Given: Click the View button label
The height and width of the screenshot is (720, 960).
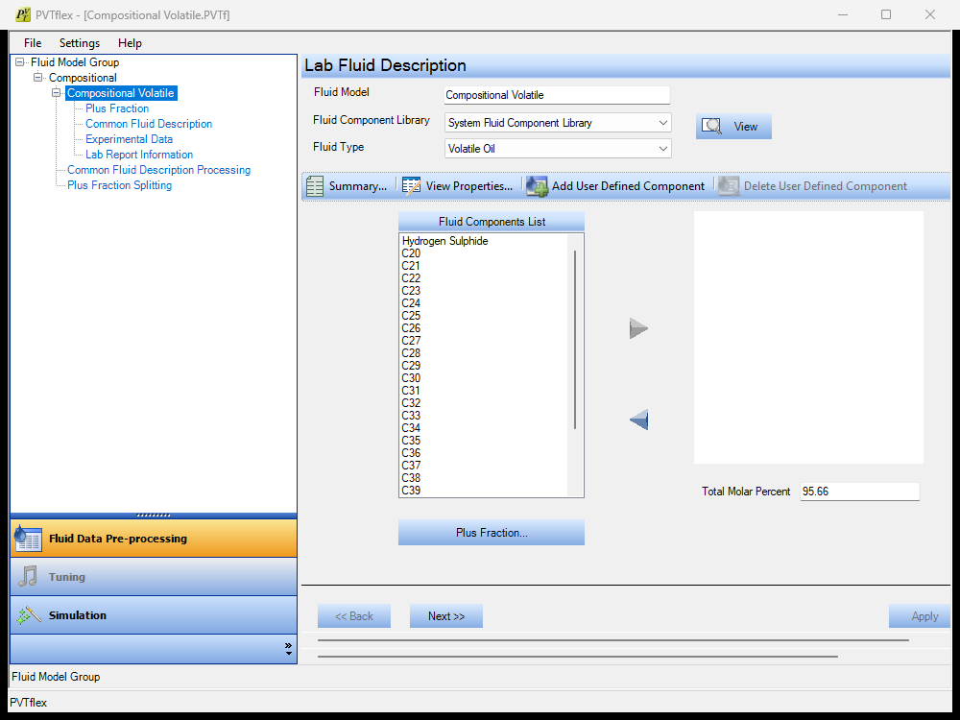Looking at the screenshot, I should tap(746, 127).
